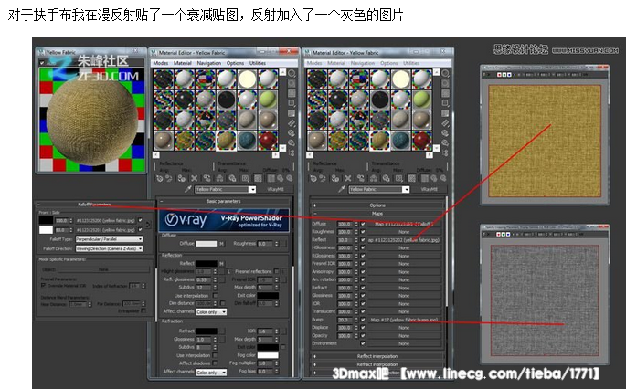The image size is (626, 389).
Task: Expand the Options rollout
Action: pyautogui.click(x=377, y=205)
